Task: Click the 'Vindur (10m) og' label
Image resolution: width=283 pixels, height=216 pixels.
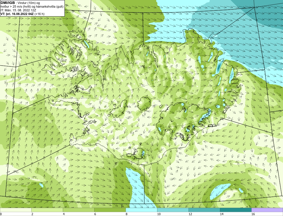Action: [x=29, y=3]
